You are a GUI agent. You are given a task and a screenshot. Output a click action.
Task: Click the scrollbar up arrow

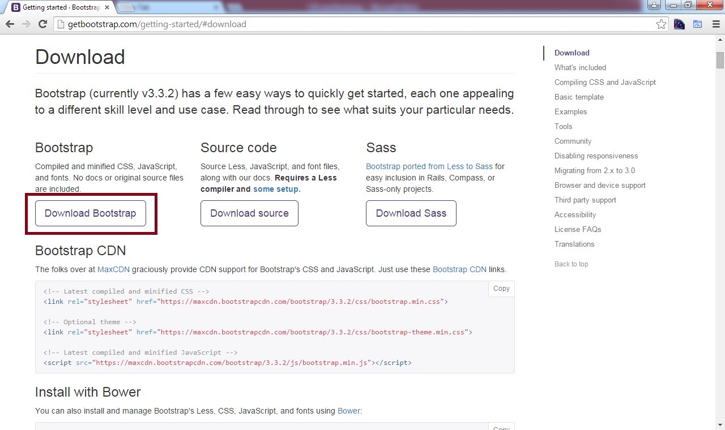click(720, 40)
